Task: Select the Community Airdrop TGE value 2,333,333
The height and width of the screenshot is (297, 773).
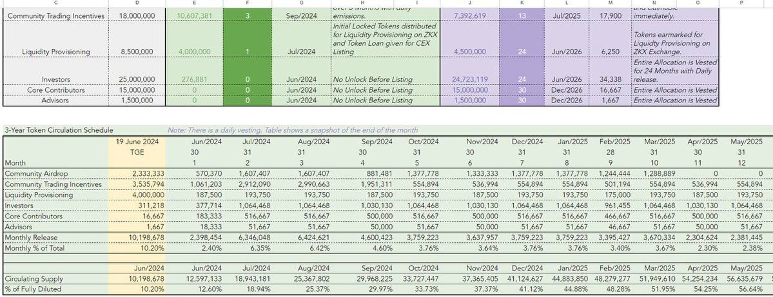Action: (141, 174)
